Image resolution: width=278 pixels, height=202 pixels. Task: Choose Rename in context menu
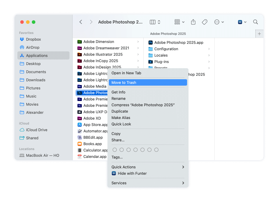pos(148,99)
